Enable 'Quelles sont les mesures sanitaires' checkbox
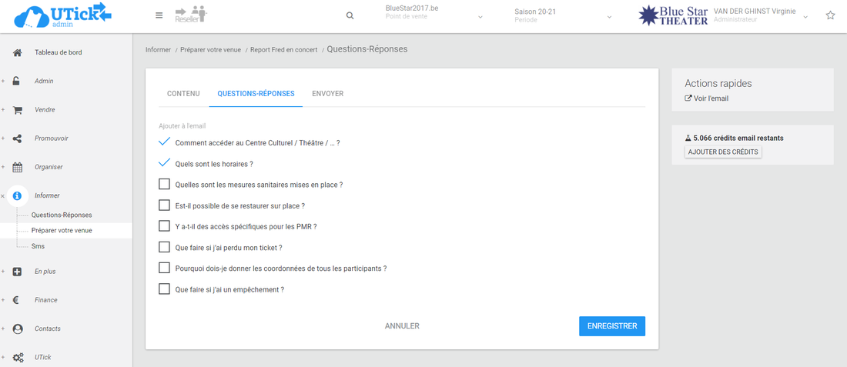 pyautogui.click(x=164, y=185)
